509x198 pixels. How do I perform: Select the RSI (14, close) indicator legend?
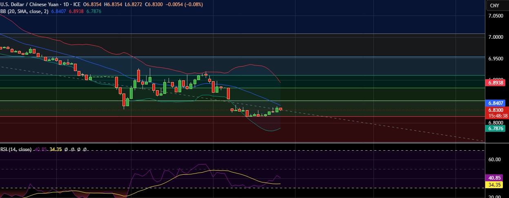(16, 149)
